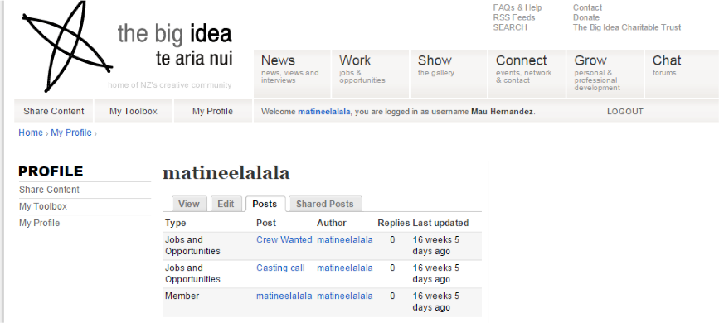The image size is (719, 323).
Task: Click the Replies column header
Action: click(393, 223)
